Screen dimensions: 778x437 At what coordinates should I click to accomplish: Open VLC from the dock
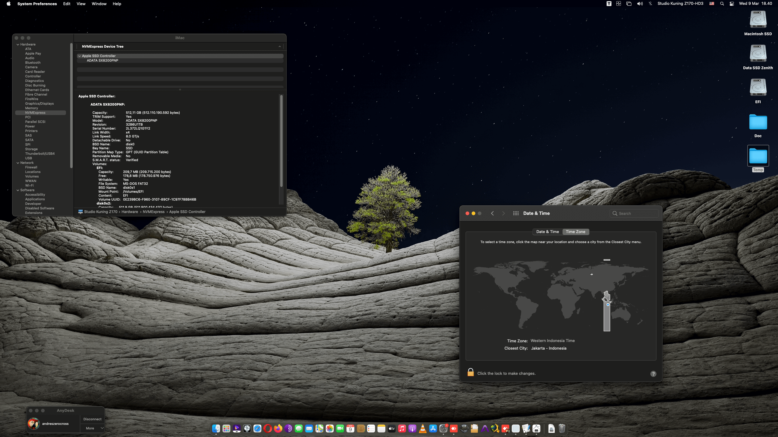click(x=422, y=429)
